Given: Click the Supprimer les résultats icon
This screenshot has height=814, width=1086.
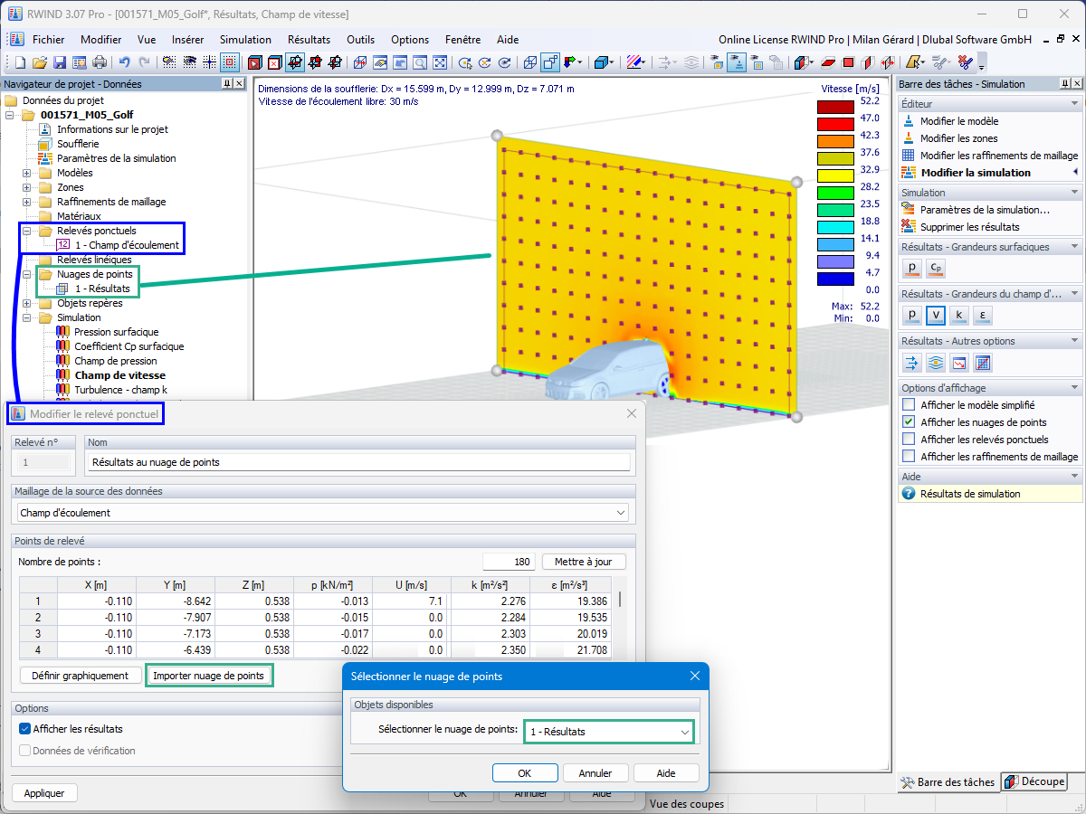Looking at the screenshot, I should coord(909,227).
